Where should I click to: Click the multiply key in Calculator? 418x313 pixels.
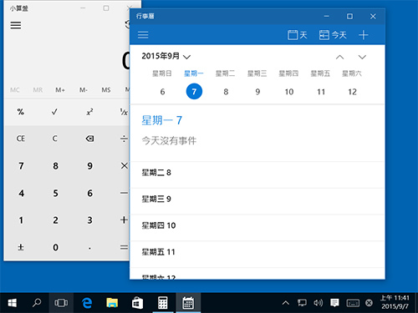(124, 166)
